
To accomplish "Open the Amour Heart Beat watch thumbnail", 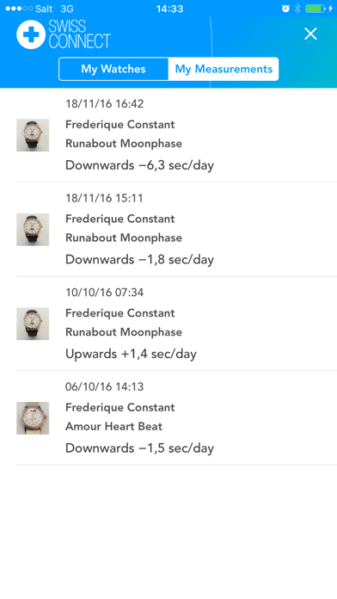I will 33,418.
